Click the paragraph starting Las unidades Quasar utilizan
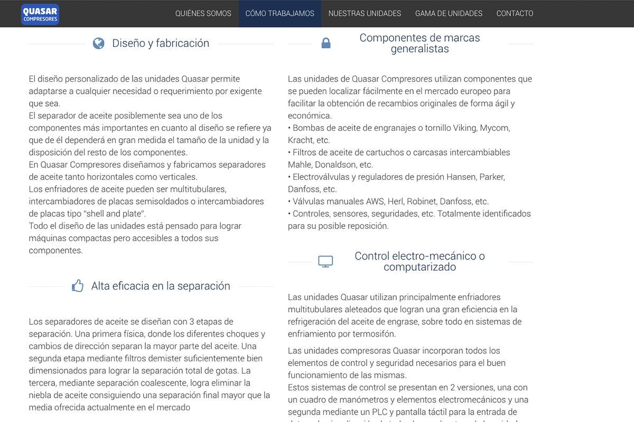Screen dimensions: 634x422 (405, 315)
